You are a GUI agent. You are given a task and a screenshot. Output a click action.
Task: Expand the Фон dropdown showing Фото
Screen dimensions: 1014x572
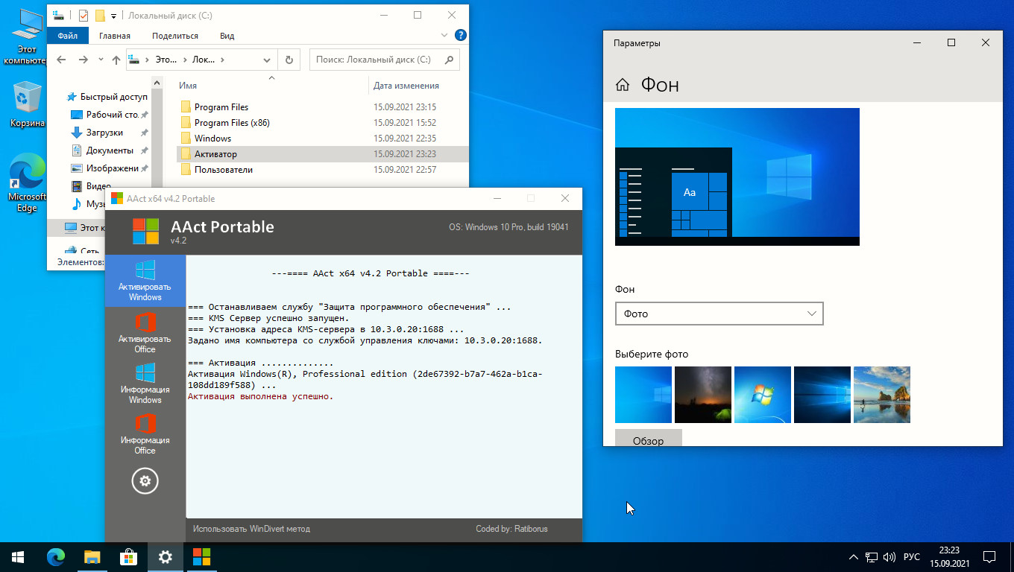(x=719, y=314)
